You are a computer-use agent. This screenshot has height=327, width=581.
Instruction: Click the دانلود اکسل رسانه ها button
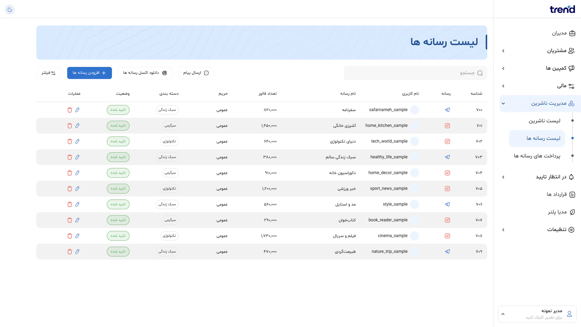pyautogui.click(x=145, y=73)
